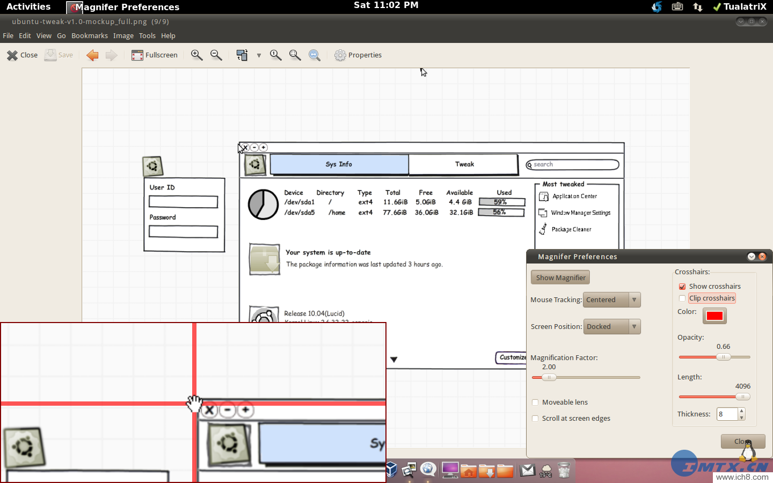Click Window Manager Settings in mockup

pos(574,213)
